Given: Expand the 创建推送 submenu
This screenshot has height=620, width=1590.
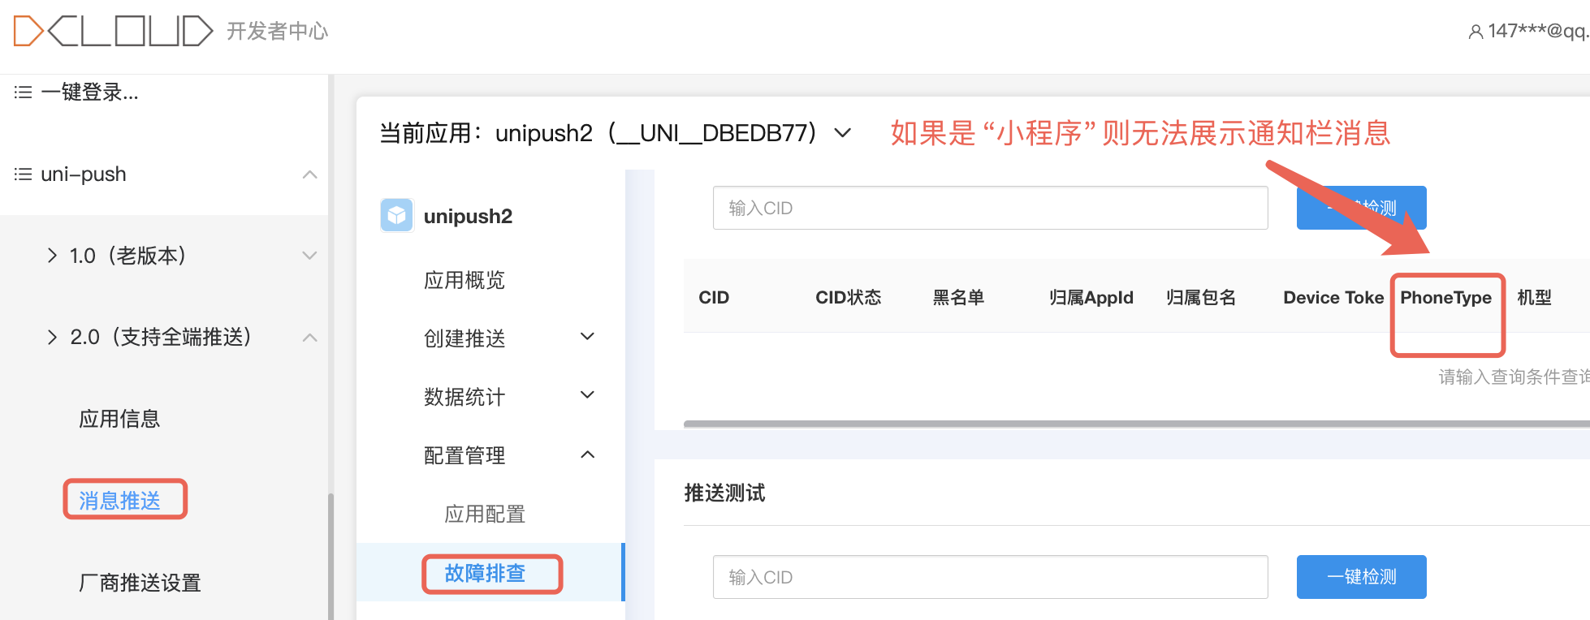Looking at the screenshot, I should [x=588, y=337].
